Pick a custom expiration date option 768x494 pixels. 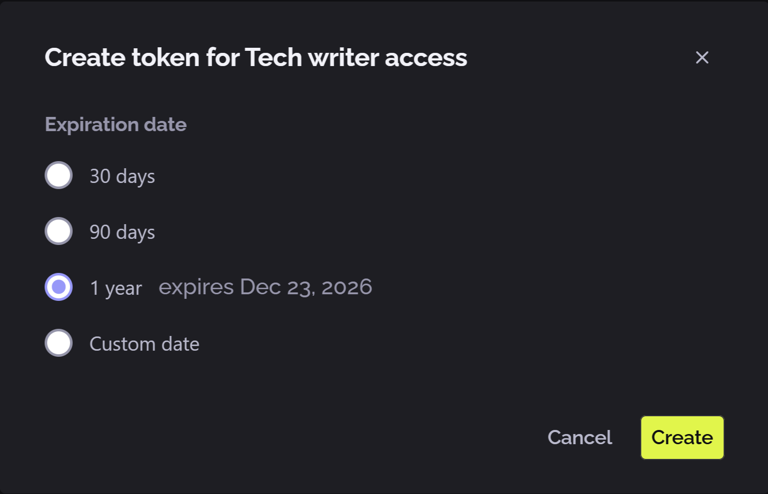click(x=58, y=343)
